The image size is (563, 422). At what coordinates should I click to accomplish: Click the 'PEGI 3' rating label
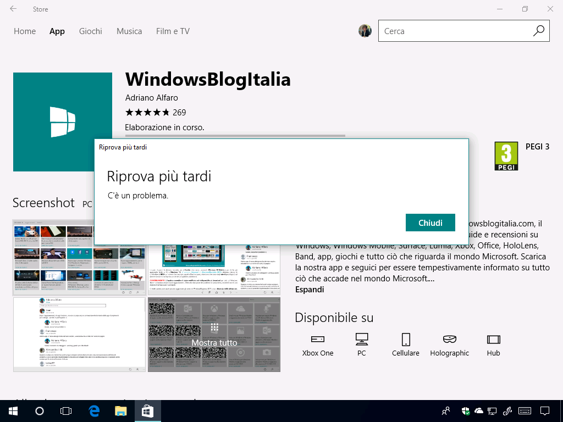[538, 146]
